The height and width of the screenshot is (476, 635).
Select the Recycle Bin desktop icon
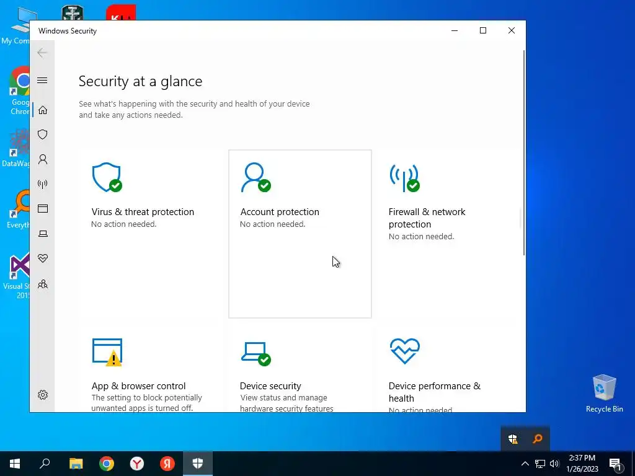604,394
